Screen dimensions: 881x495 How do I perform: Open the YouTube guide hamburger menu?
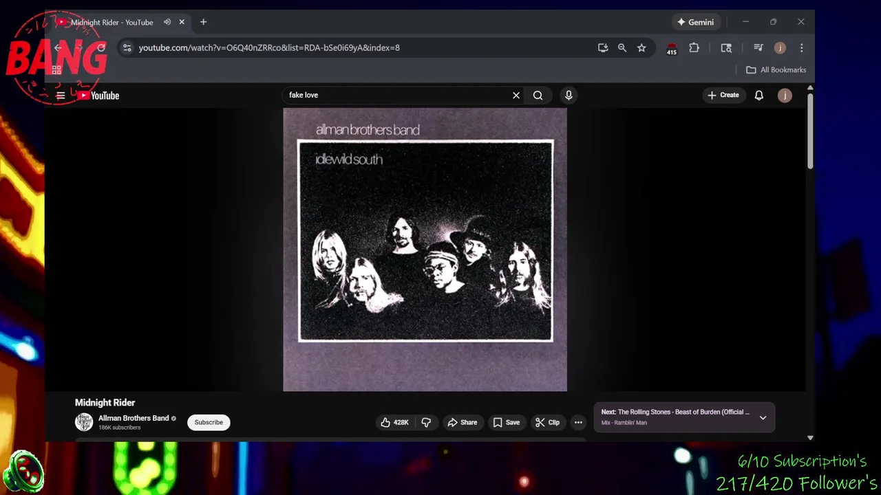61,96
